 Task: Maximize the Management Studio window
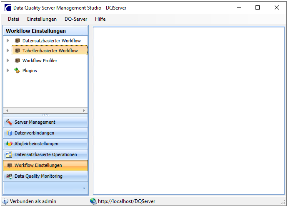pos(258,8)
